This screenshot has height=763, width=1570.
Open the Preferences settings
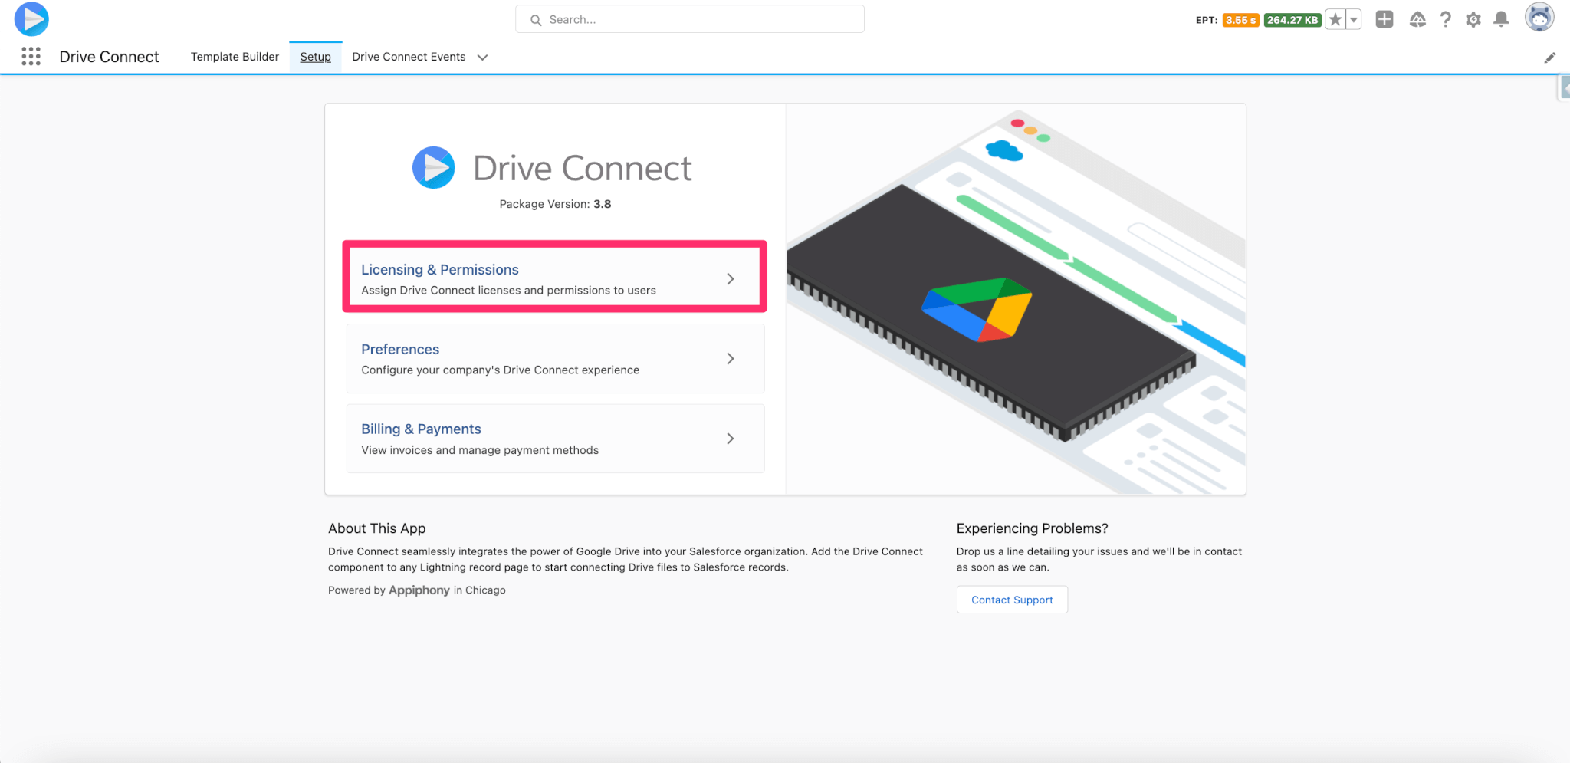click(555, 358)
